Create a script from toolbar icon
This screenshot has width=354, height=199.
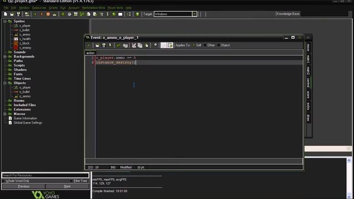coord(88,14)
